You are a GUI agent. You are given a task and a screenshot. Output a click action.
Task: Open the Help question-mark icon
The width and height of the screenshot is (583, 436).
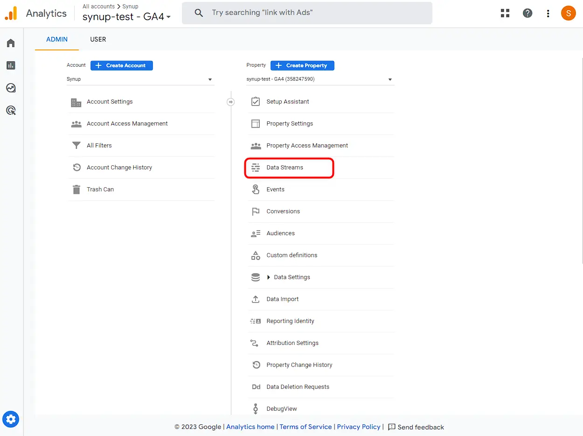click(x=527, y=13)
